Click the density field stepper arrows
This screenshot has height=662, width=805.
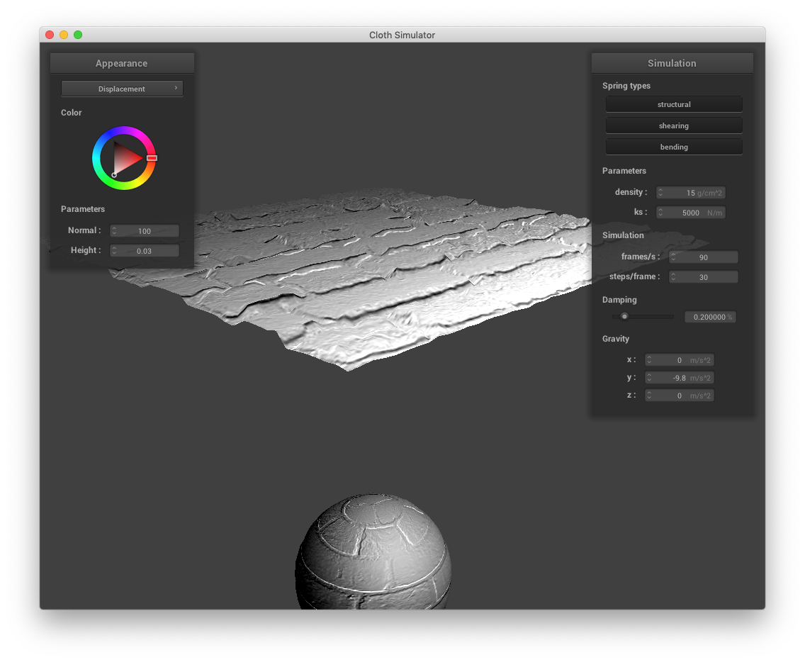click(660, 193)
